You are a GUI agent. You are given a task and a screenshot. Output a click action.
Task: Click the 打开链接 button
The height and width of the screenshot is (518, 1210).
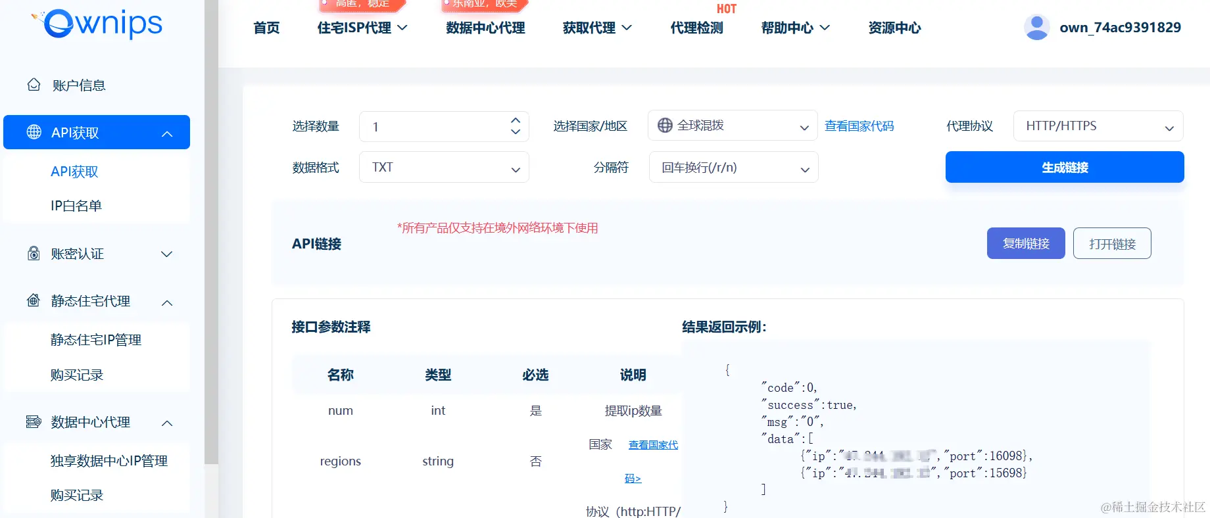[x=1112, y=243]
